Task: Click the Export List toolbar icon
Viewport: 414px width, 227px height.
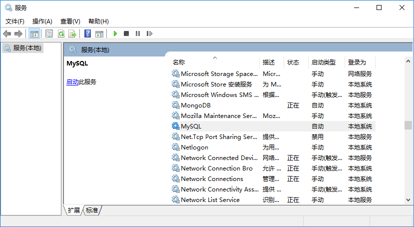Action: click(x=72, y=33)
